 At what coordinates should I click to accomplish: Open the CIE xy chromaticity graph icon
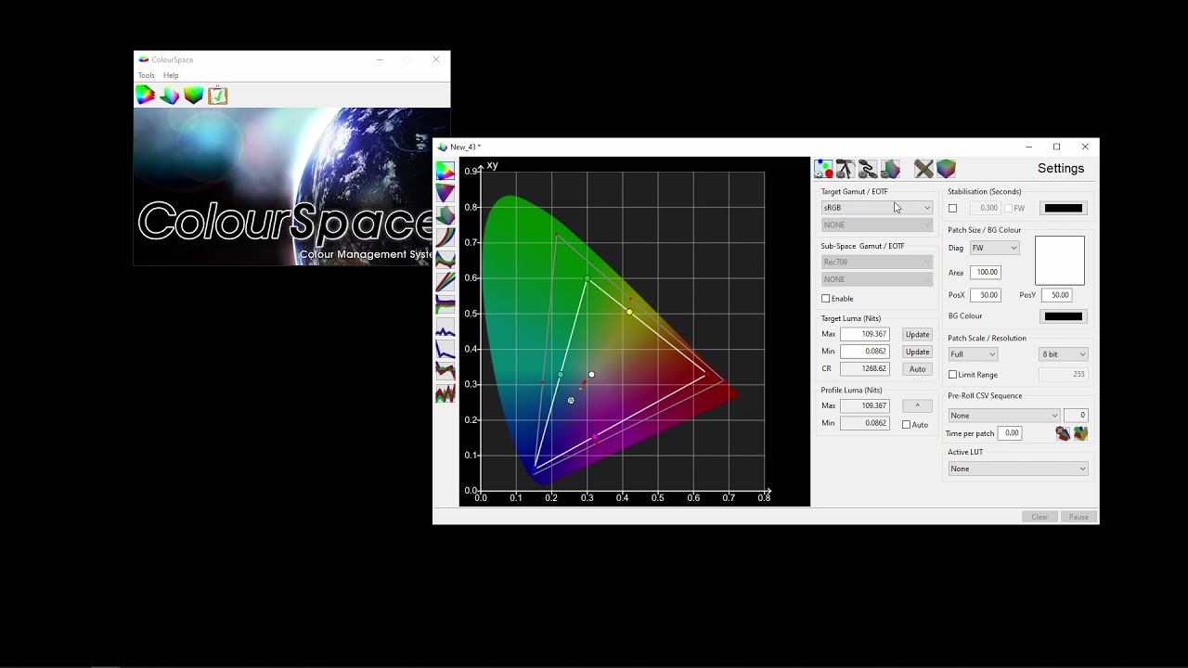pyautogui.click(x=445, y=172)
